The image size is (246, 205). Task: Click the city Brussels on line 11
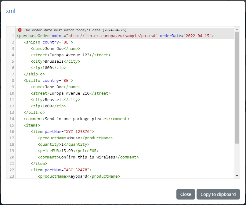[54, 99]
